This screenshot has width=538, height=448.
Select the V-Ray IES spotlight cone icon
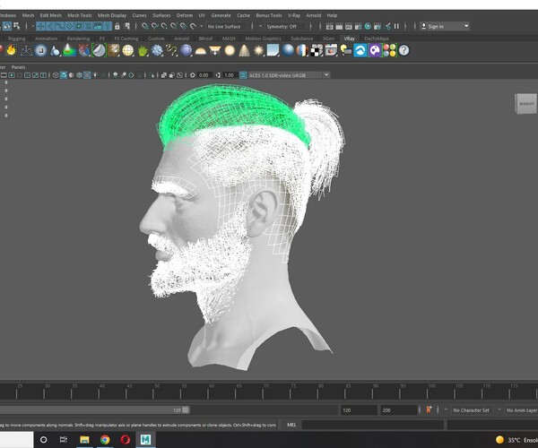coord(244,51)
